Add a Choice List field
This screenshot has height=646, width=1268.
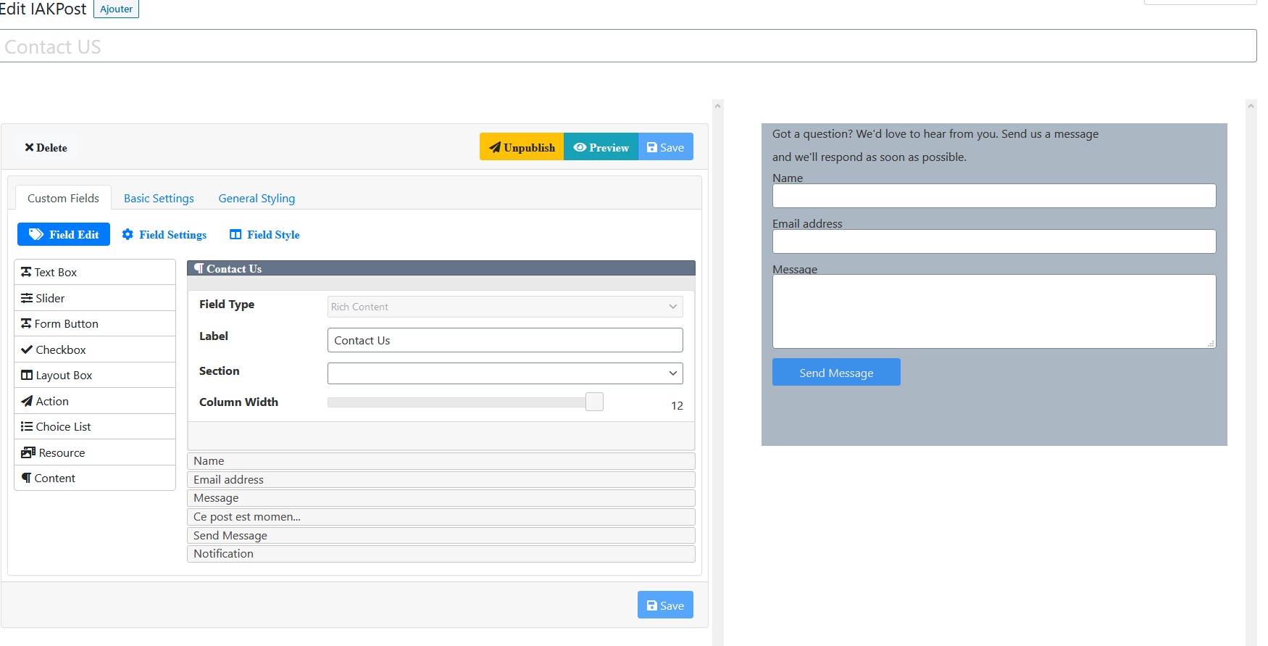click(95, 426)
